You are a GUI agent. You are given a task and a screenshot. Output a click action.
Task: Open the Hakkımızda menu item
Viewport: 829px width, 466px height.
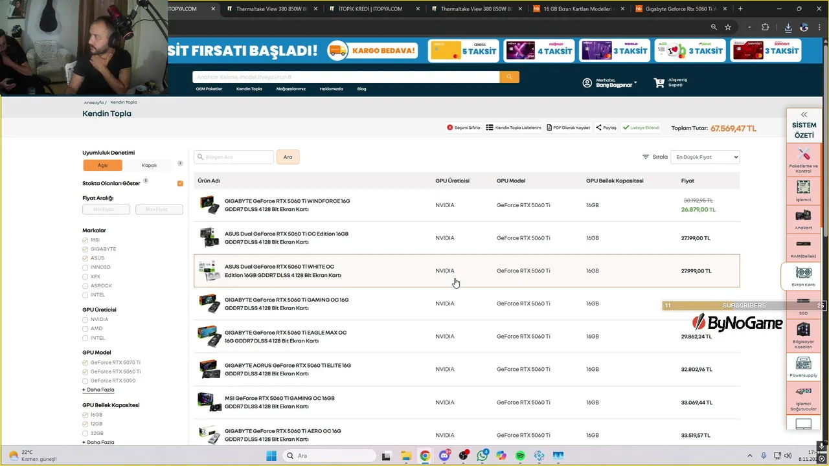(x=331, y=89)
